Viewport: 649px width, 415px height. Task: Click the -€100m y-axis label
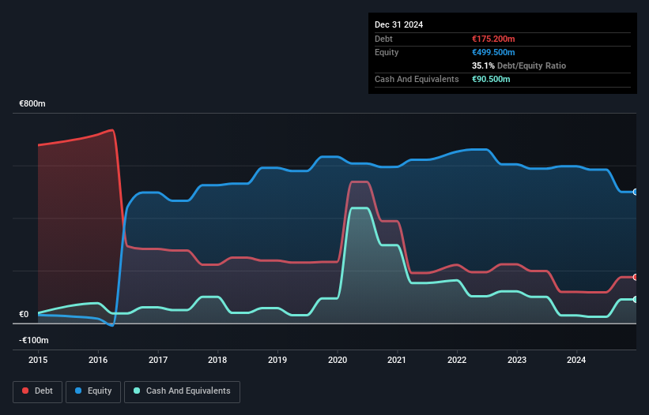(33, 340)
